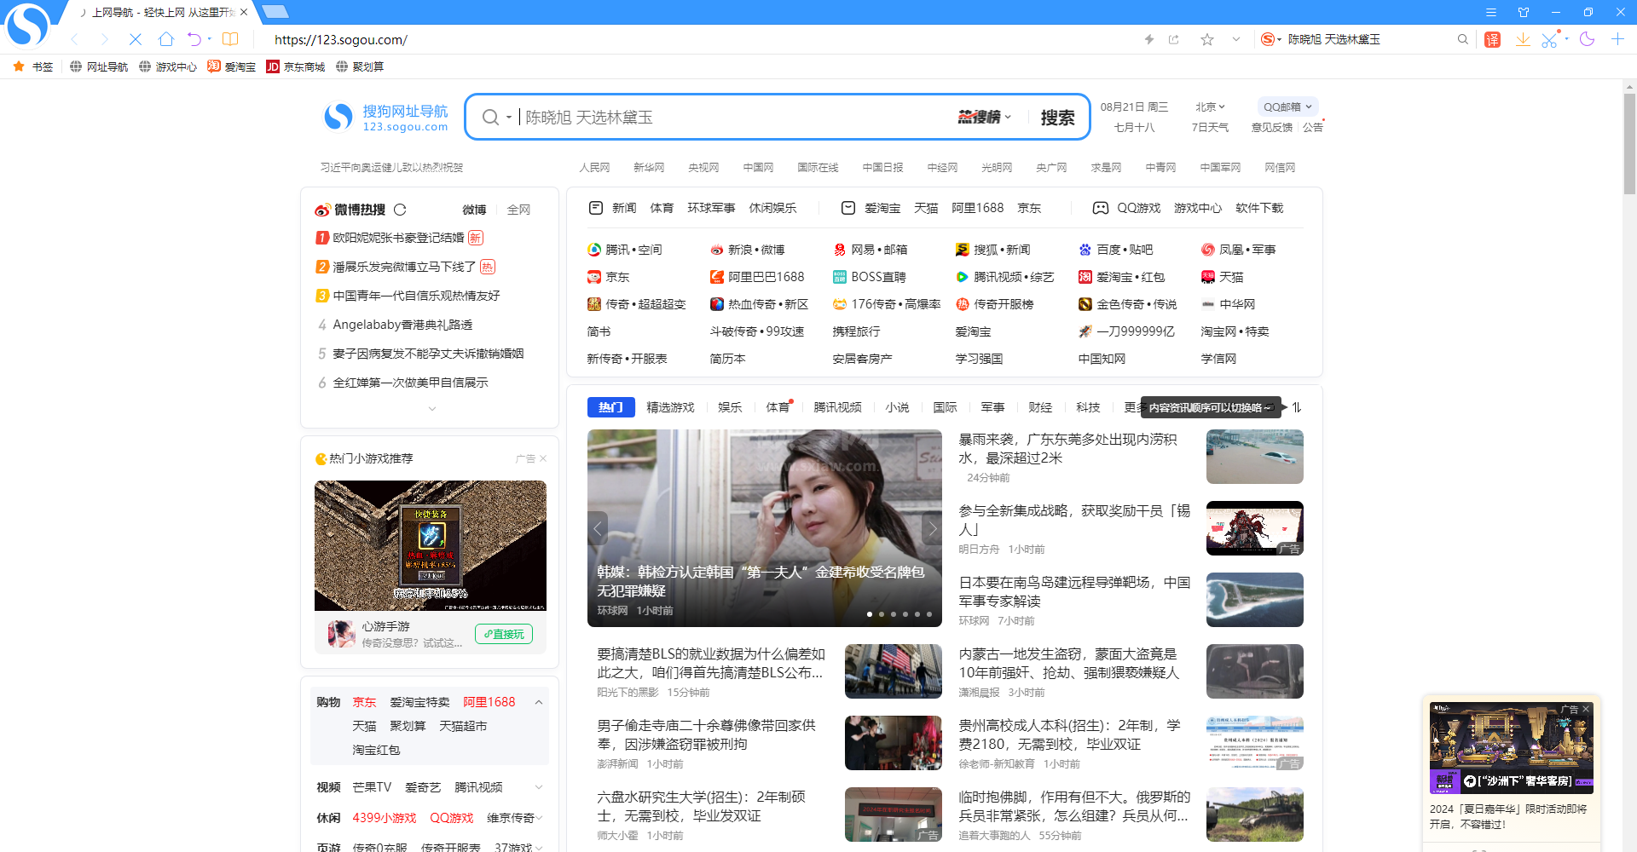Select the second carousel dot indicator

click(x=882, y=614)
